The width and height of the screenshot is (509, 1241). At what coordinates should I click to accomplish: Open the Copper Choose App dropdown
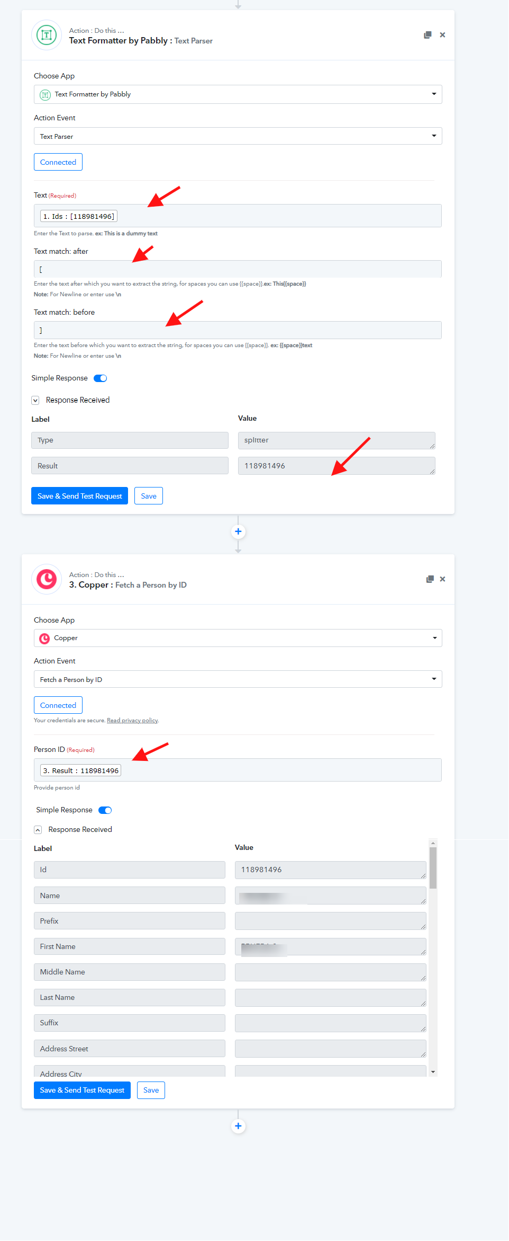[x=238, y=638]
